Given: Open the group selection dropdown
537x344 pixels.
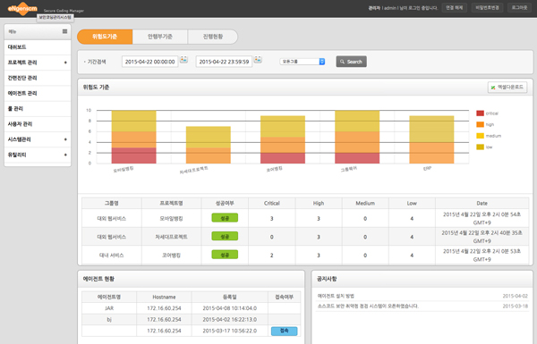Looking at the screenshot, I should pos(303,62).
